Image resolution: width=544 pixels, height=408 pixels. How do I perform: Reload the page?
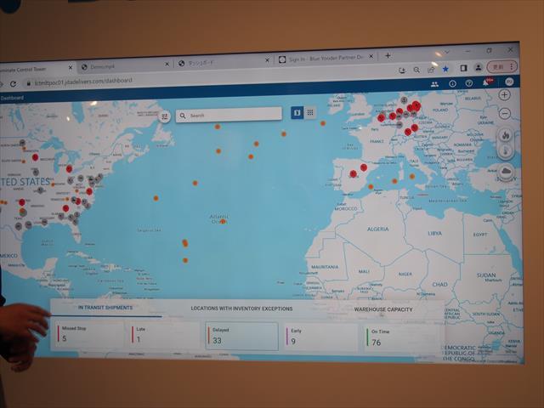tap(14, 84)
